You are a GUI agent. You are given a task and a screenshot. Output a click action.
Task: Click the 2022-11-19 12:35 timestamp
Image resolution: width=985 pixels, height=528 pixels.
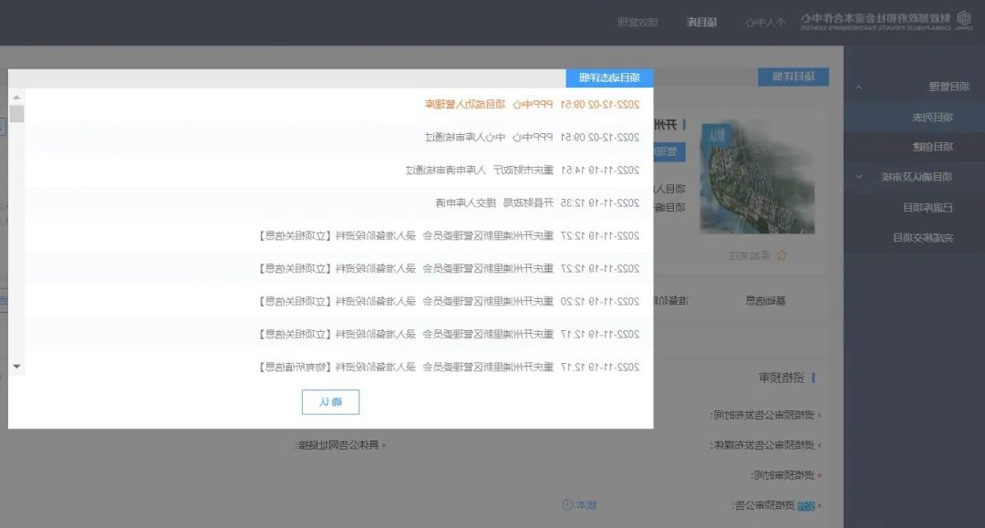[600, 202]
